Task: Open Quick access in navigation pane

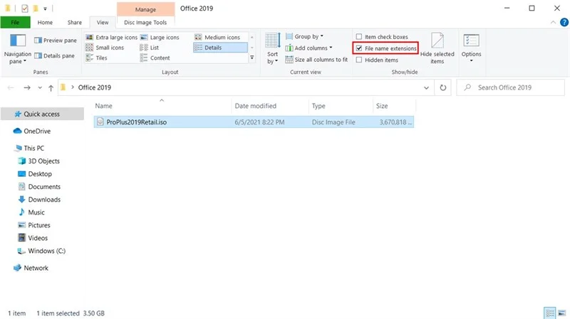Action: point(42,114)
